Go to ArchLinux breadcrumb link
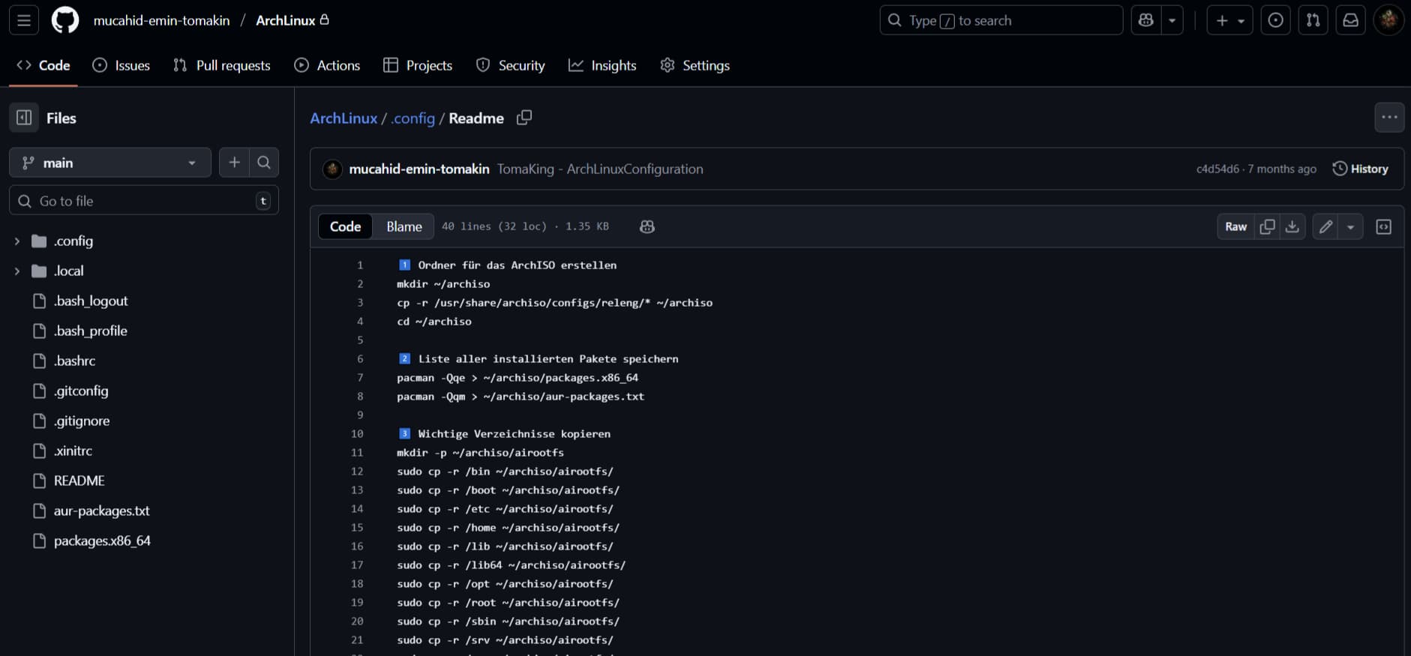Screen dimensions: 1411x656 344,118
